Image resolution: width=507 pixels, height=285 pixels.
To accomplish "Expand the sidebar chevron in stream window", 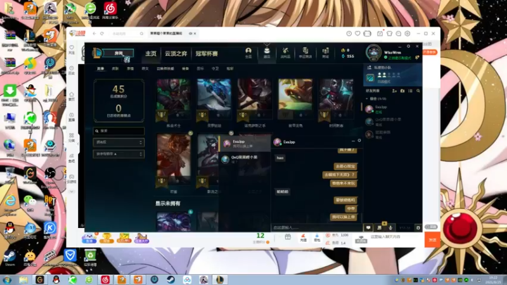I will (x=72, y=192).
